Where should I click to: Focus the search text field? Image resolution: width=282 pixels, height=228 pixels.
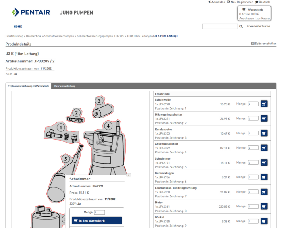220,27
